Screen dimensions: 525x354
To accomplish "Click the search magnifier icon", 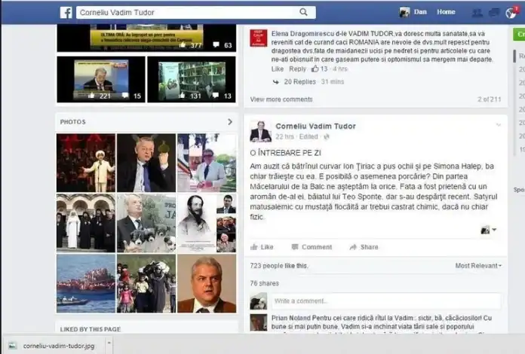I will (303, 12).
